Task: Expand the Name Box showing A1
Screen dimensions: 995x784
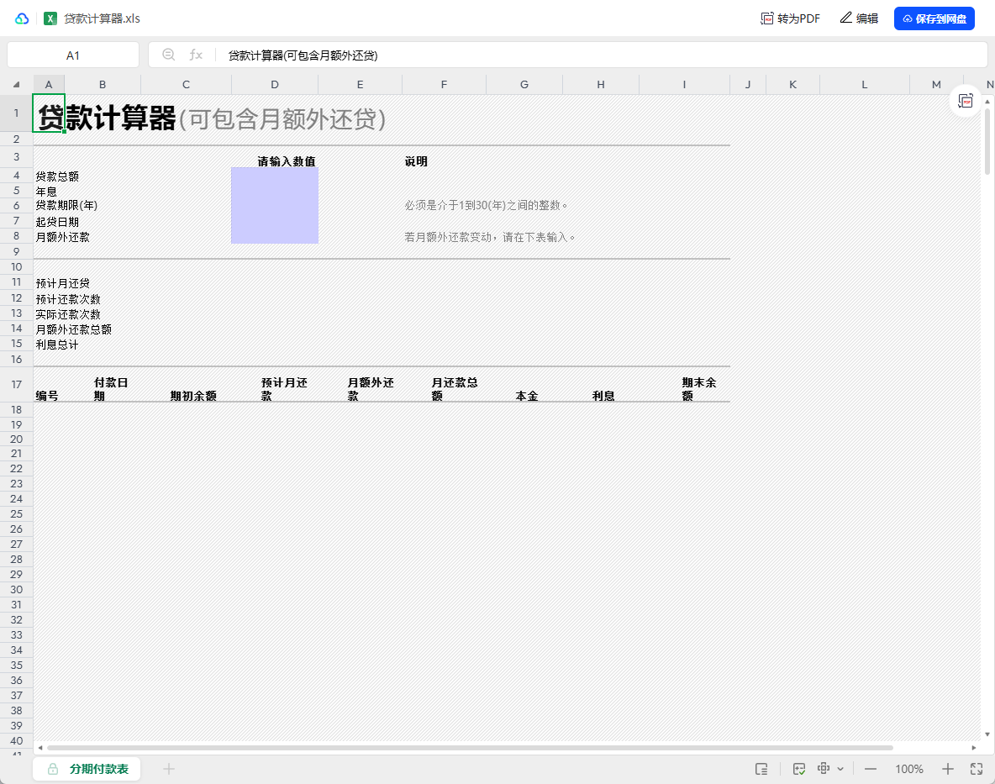Action: pyautogui.click(x=73, y=55)
